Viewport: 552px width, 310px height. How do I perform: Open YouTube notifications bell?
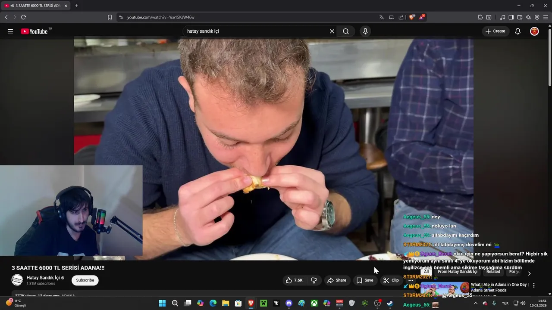coord(518,31)
